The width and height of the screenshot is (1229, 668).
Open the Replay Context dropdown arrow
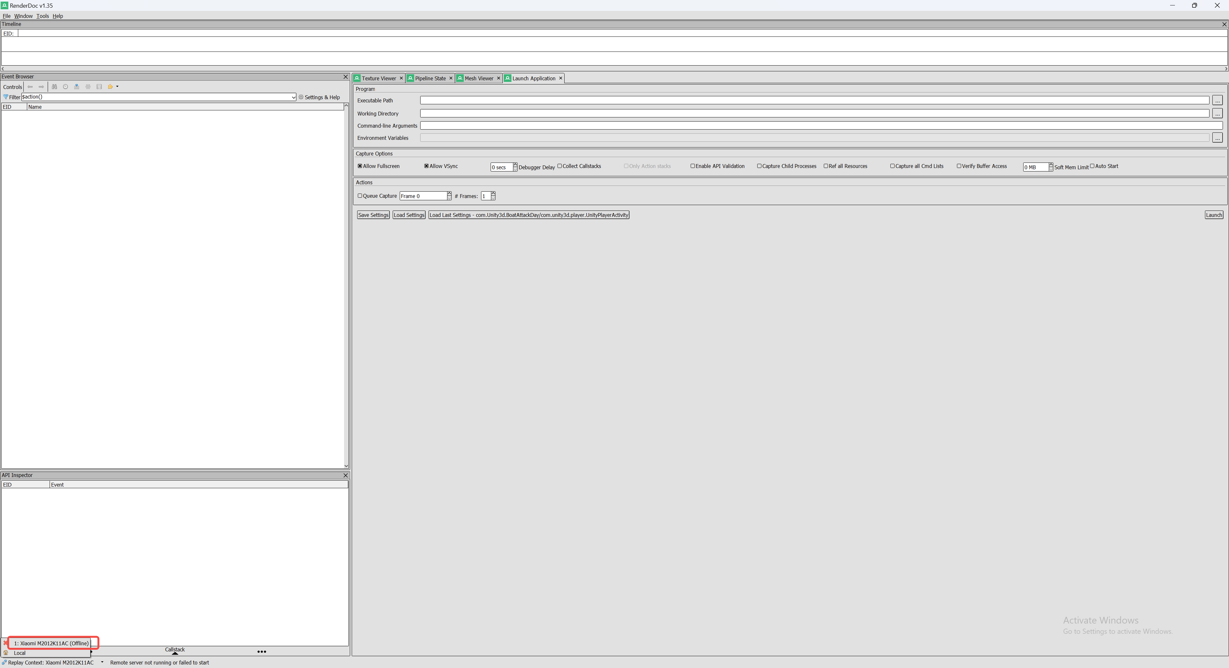(x=102, y=662)
